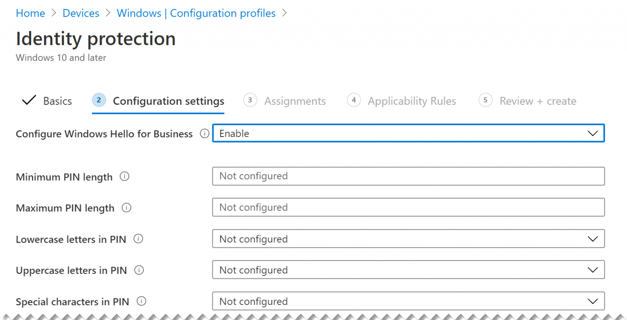Change the Configure Windows Hello for Business setting

tap(408, 133)
